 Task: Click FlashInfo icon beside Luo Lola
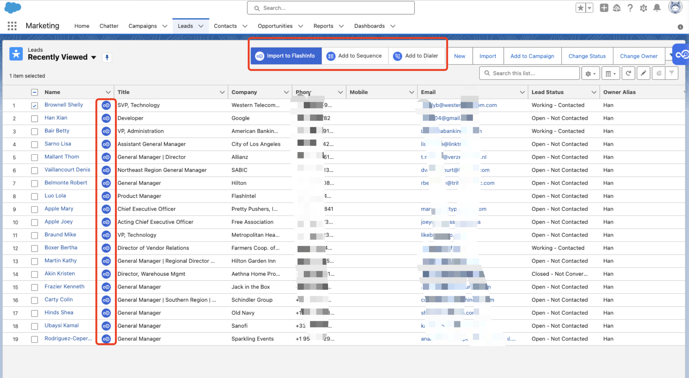106,196
